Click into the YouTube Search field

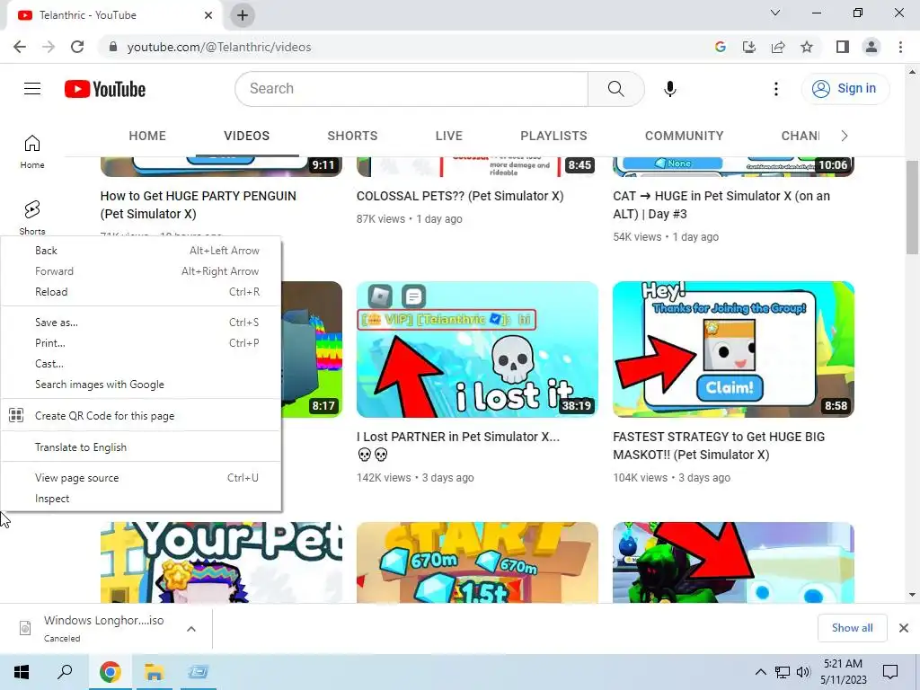pos(411,89)
